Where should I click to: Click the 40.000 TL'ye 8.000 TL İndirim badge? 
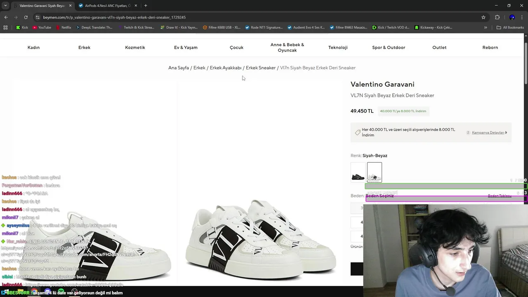tap(403, 111)
